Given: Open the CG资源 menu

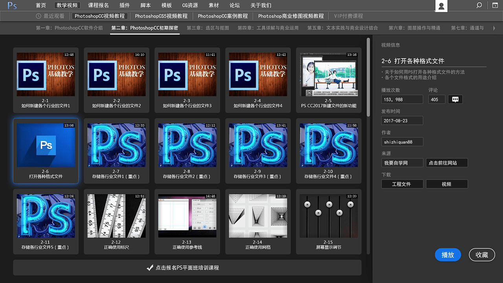Looking at the screenshot, I should pyautogui.click(x=190, y=6).
